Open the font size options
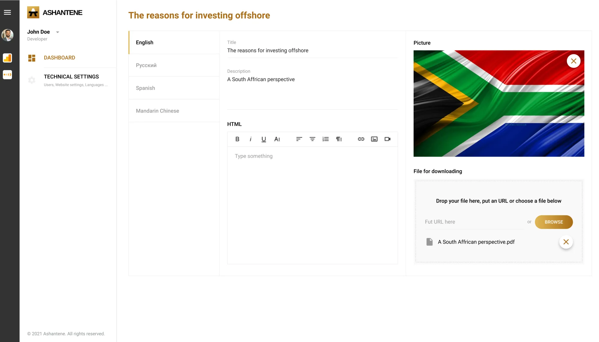599x342 pixels. coord(277,139)
